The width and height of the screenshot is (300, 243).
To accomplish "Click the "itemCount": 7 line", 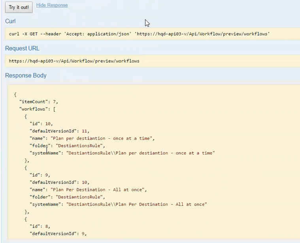I will tap(38, 102).
